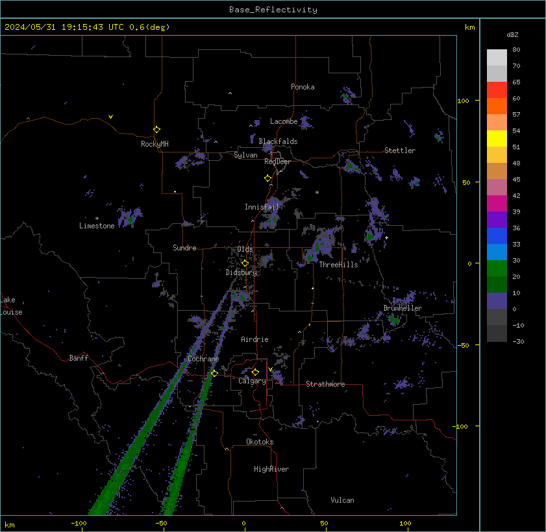Image resolution: width=546 pixels, height=532 pixels.
Task: Click the Sundre town label
Action: [x=184, y=248]
